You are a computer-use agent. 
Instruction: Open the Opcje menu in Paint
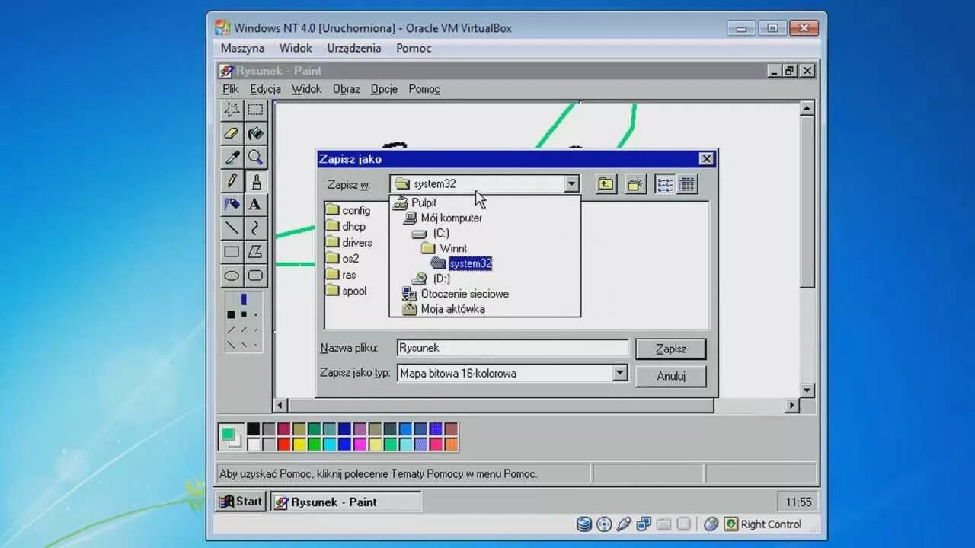(x=384, y=89)
